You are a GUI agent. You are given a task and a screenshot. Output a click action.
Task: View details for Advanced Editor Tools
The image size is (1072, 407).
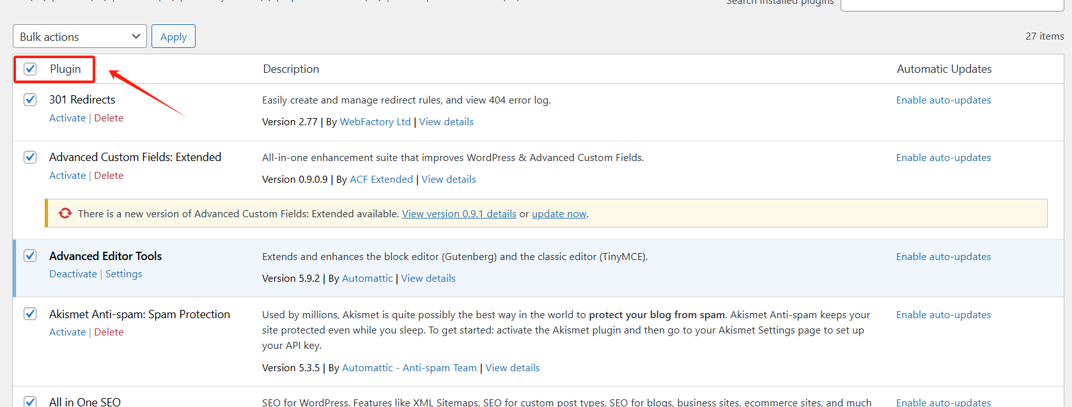tap(428, 279)
